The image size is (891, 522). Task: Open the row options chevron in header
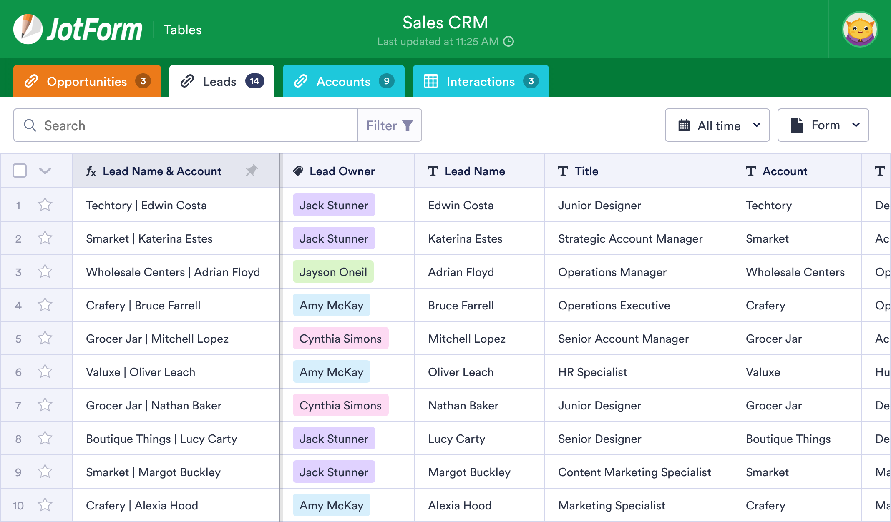pos(46,171)
